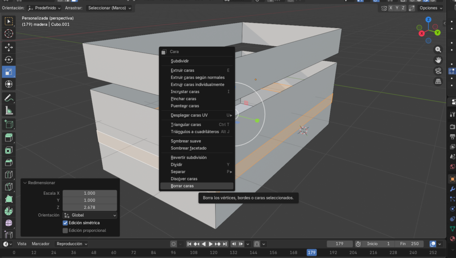
Task: Pick the Measure tool
Action: pyautogui.click(x=8, y=110)
